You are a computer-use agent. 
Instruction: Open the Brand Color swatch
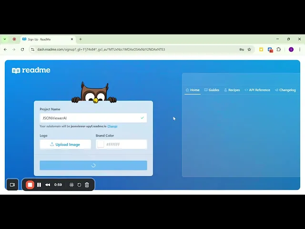(101, 144)
